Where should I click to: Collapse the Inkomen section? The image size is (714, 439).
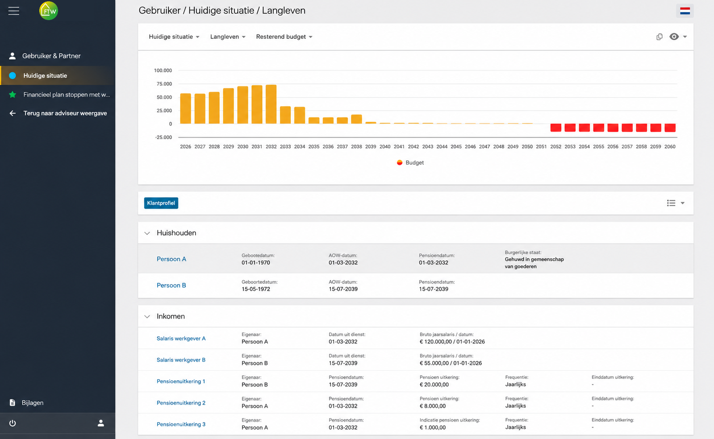click(x=147, y=316)
